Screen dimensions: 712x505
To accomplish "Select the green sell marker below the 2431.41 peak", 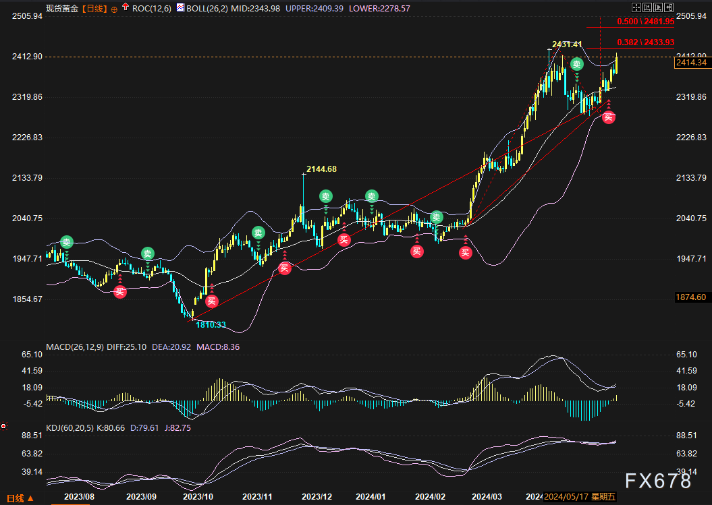I will click(x=577, y=64).
